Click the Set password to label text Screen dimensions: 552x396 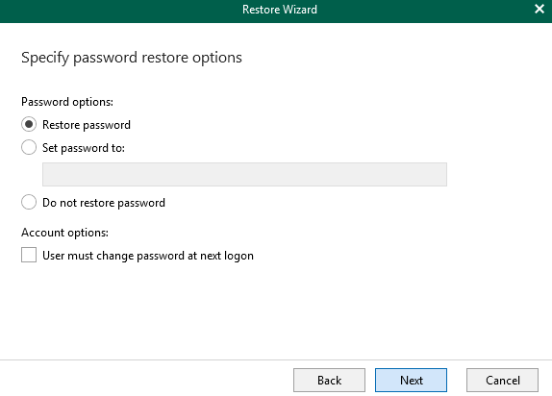(84, 148)
